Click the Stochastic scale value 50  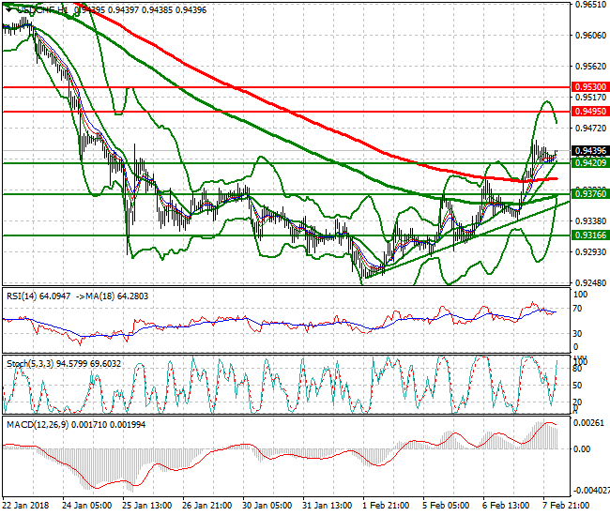tap(577, 386)
